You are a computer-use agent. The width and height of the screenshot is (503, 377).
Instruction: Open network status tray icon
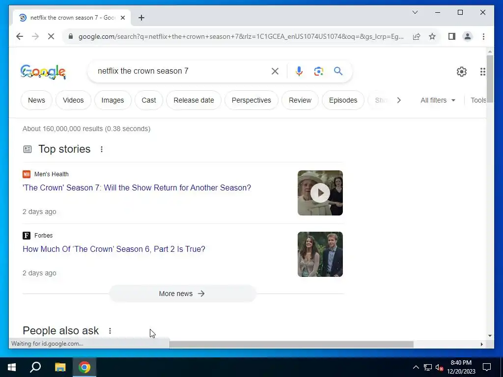(x=428, y=367)
